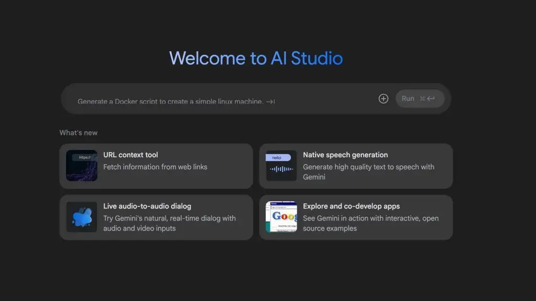Viewport: 536px width, 301px height.
Task: Click the Hello! speech bubble in the speech card
Action: pos(278,157)
